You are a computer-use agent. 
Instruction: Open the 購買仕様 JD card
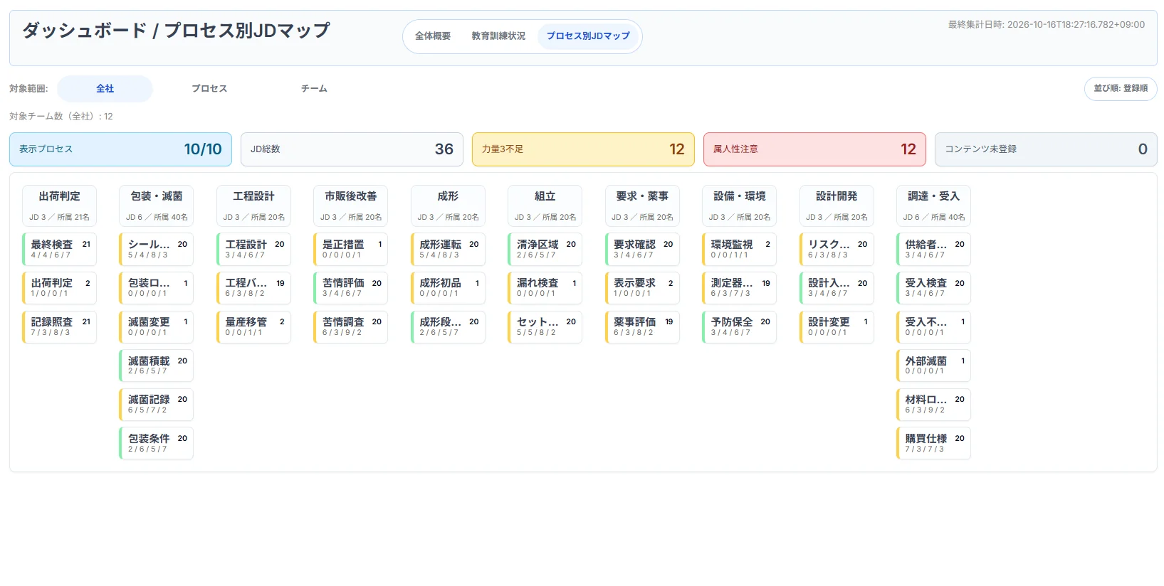point(933,444)
